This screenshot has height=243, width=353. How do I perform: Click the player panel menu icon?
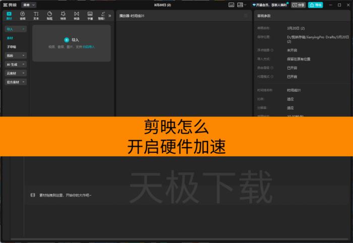(x=246, y=16)
